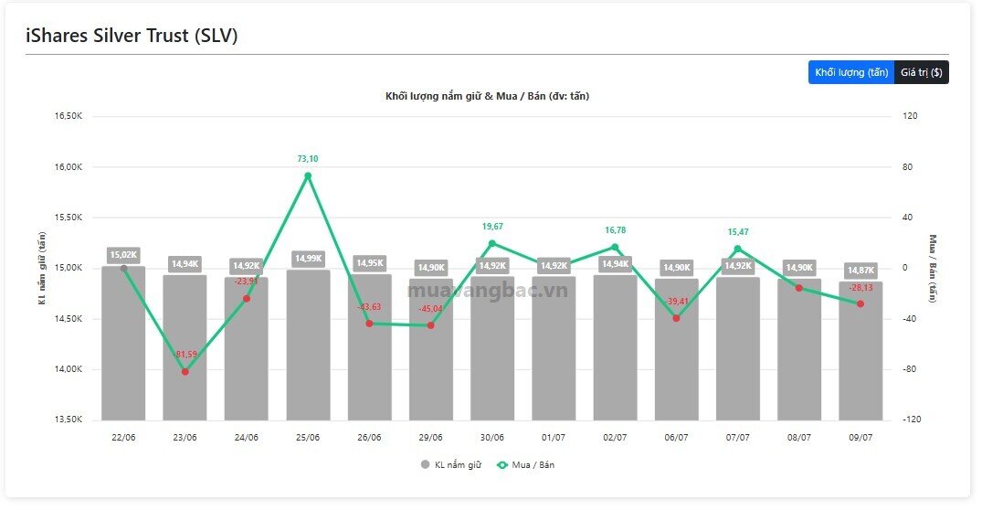This screenshot has width=982, height=510.
Task: Click the 25/06 holdings bar
Action: (308, 345)
